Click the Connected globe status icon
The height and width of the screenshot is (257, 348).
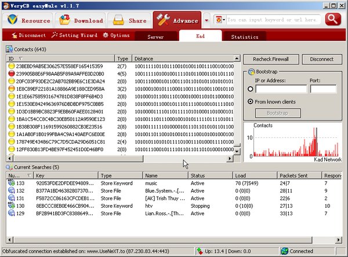285,251
